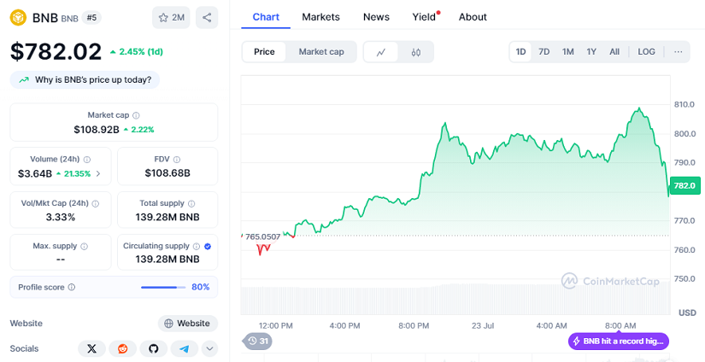Viewport: 705px width, 362px height.
Task: Set chart range to All
Action: click(x=614, y=52)
